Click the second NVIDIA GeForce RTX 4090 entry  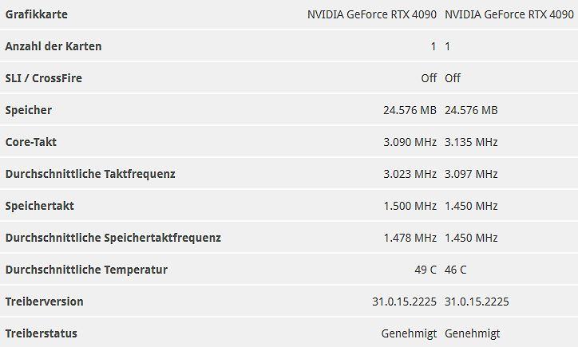[509, 14]
